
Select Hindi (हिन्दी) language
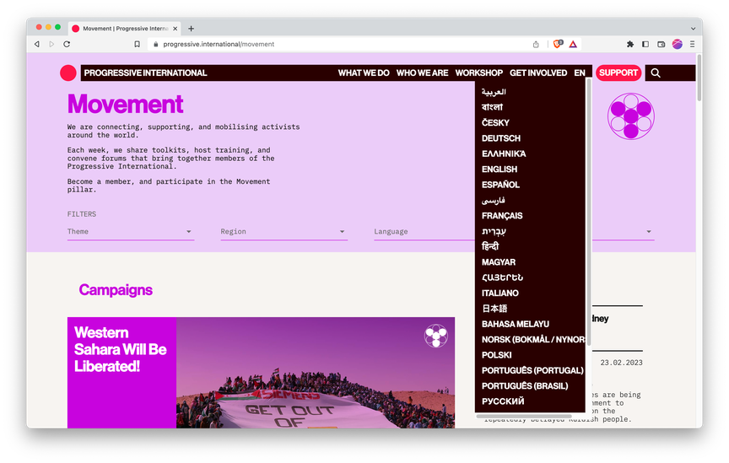coord(490,246)
